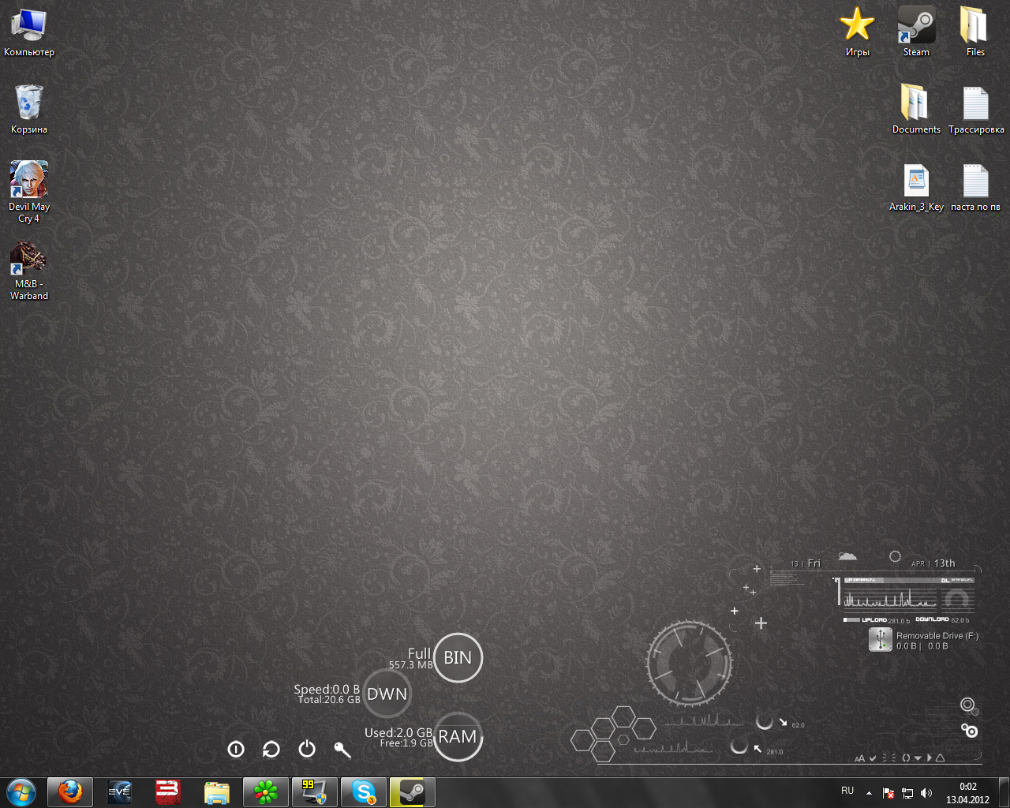Viewport: 1010px width, 808px height.
Task: Open ICQ from the taskbar
Action: (265, 791)
